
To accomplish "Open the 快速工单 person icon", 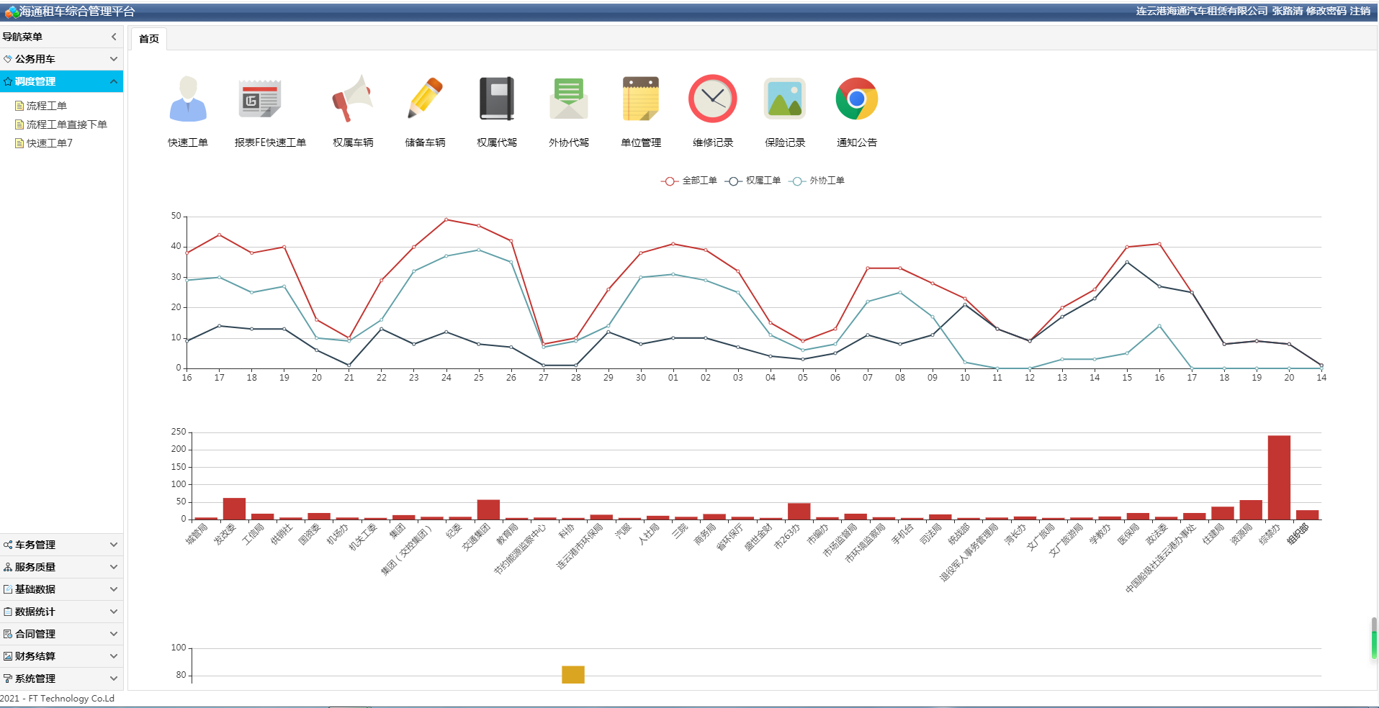I will pos(188,99).
